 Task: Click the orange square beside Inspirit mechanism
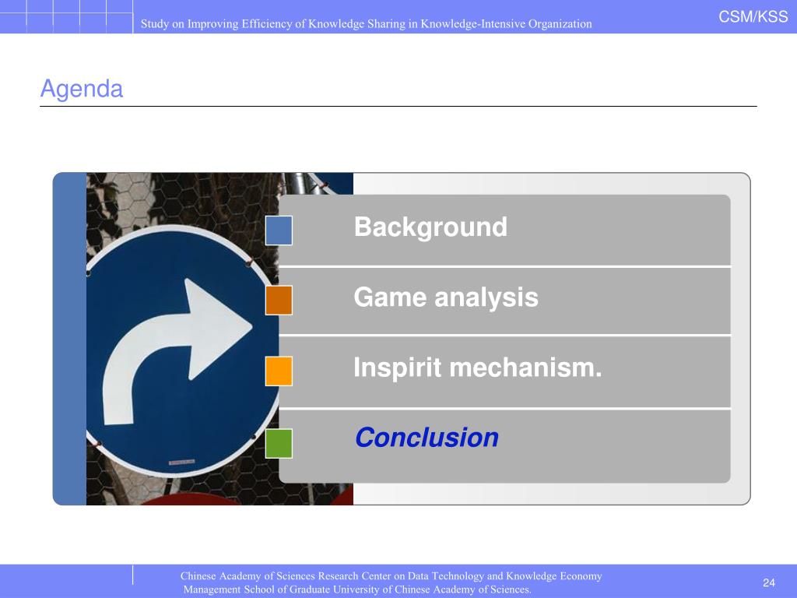279,371
